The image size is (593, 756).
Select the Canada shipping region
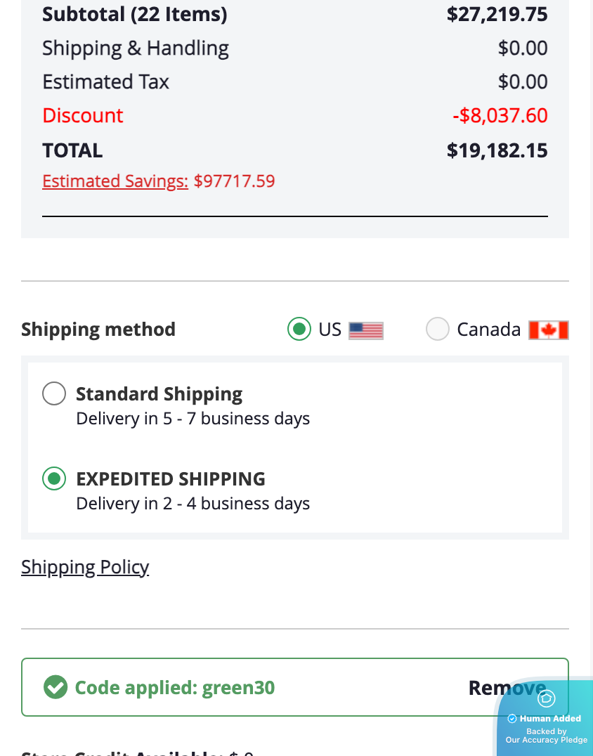(437, 329)
